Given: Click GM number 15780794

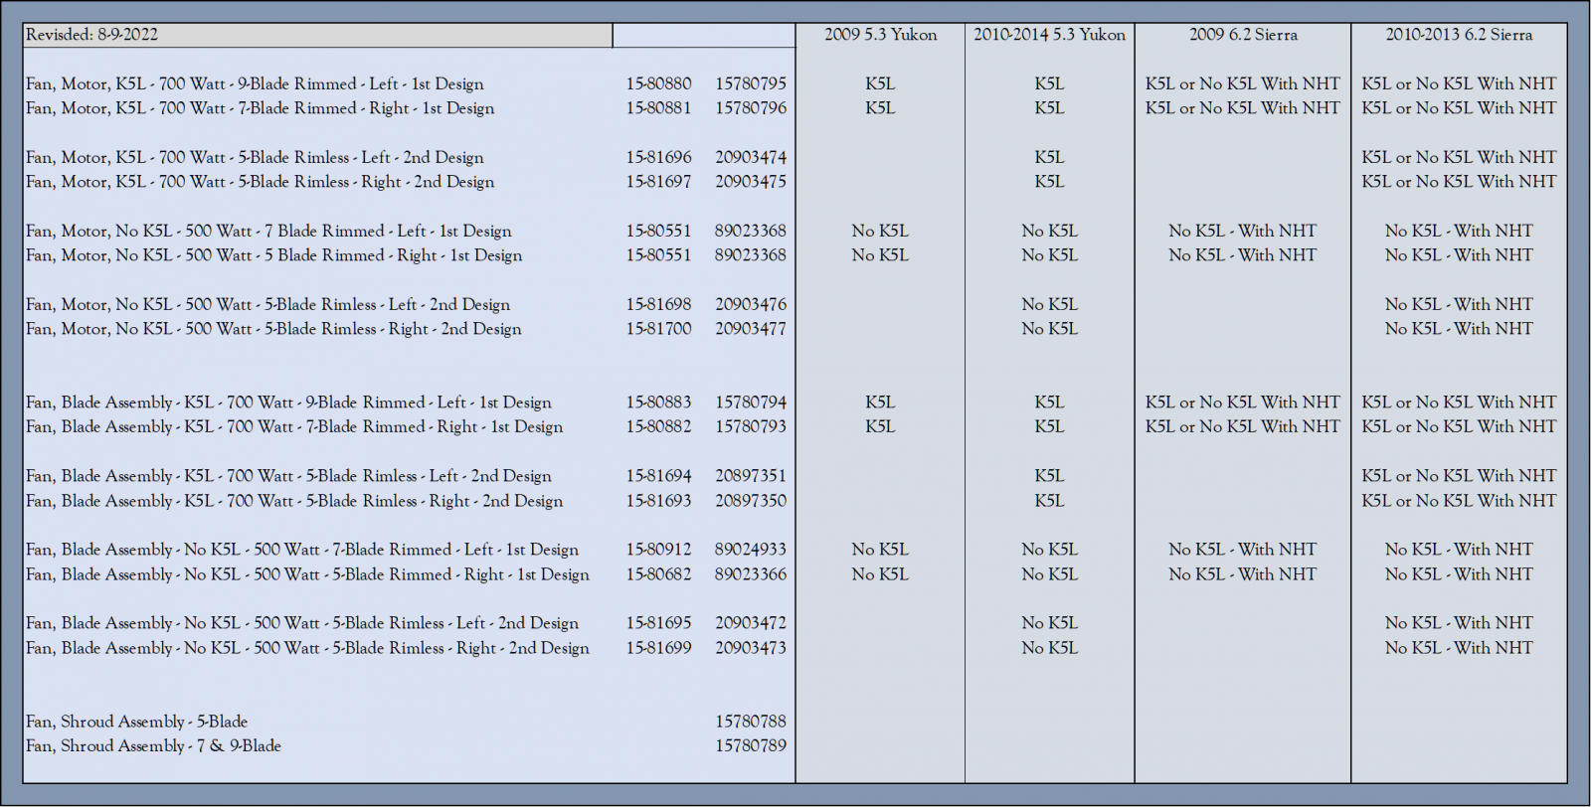Looking at the screenshot, I should point(751,403).
